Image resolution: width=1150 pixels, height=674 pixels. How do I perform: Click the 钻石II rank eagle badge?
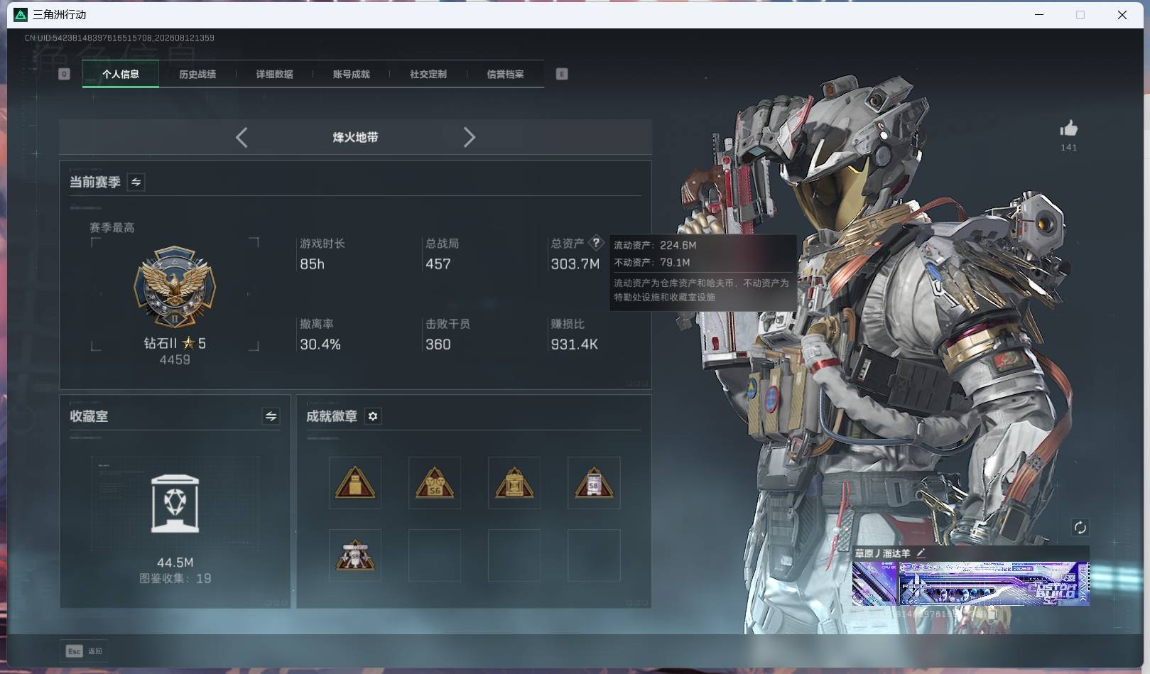pyautogui.click(x=175, y=287)
